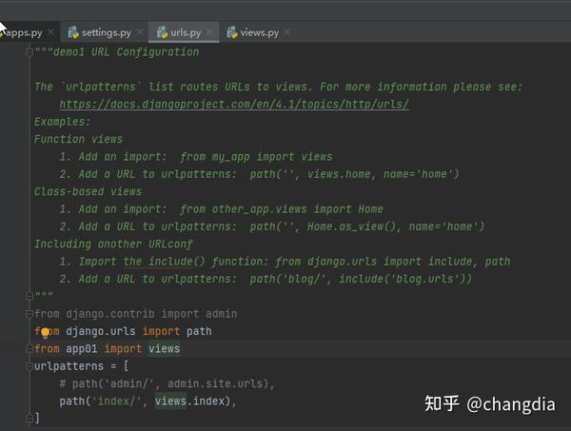Viewport: 571px width, 431px height.
Task: Collapse the urlpatterns list fold marker
Action: click(30, 366)
